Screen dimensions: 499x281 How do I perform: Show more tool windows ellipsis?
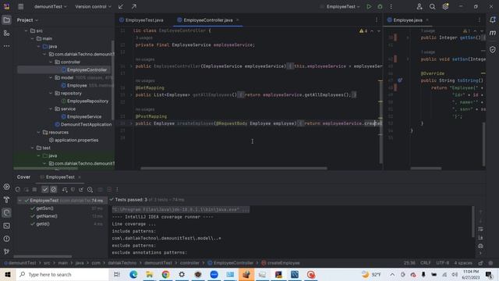tap(6, 46)
